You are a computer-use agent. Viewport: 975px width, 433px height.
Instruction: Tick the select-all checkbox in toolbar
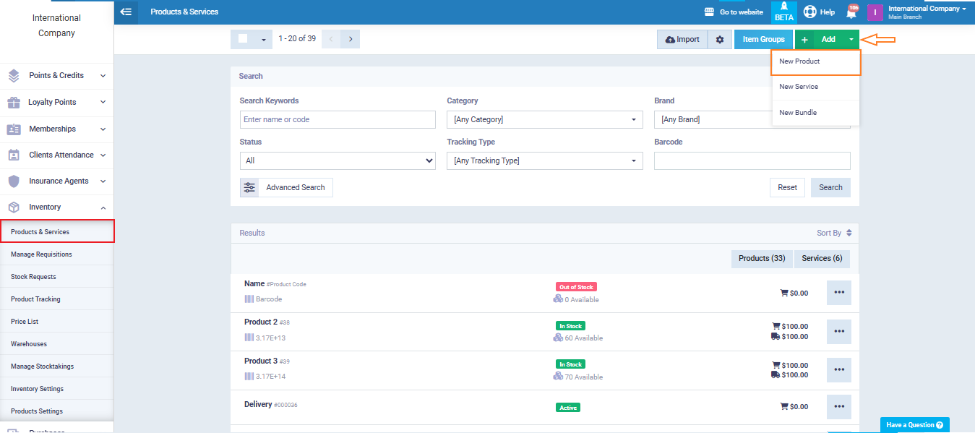[x=244, y=39]
